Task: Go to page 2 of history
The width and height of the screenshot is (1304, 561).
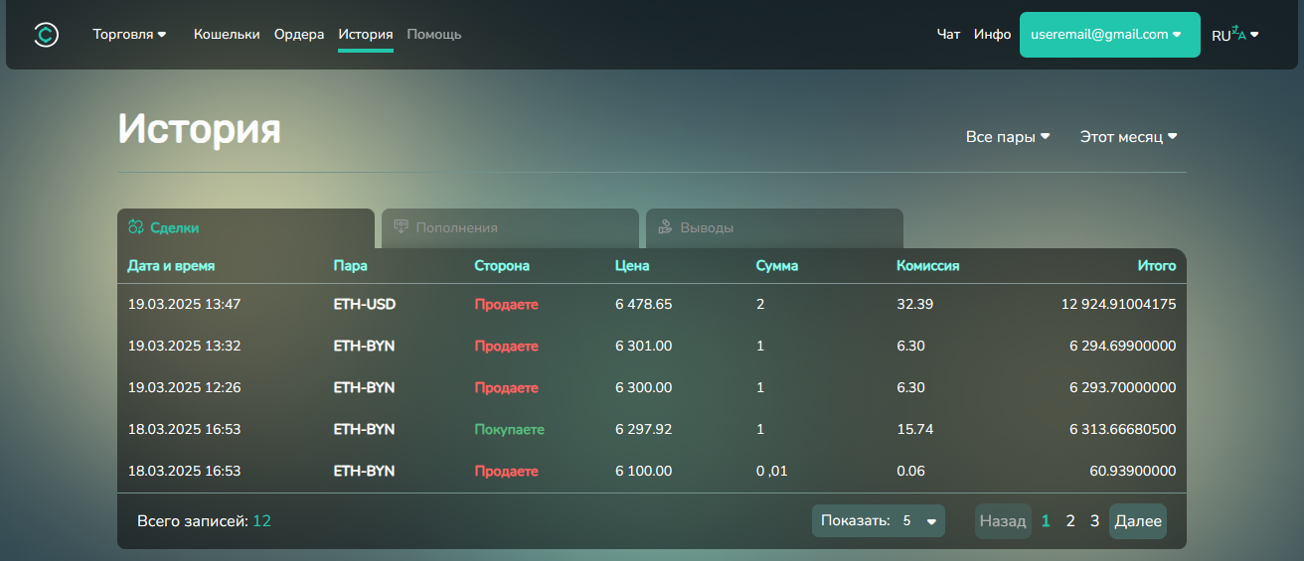Action: click(x=1070, y=521)
